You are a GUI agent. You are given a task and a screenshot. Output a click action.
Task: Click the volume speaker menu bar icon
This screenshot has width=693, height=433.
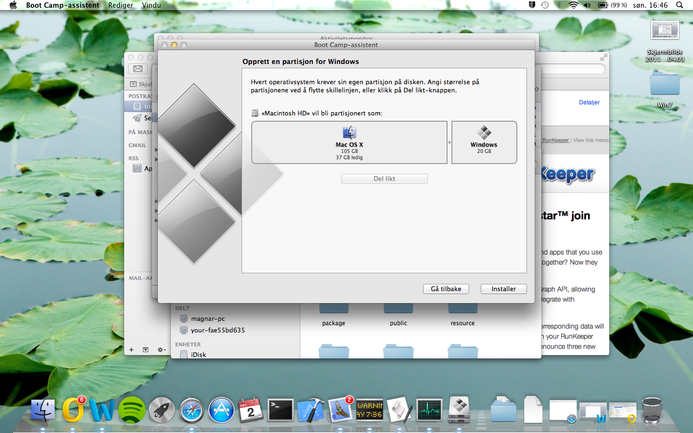click(x=587, y=5)
